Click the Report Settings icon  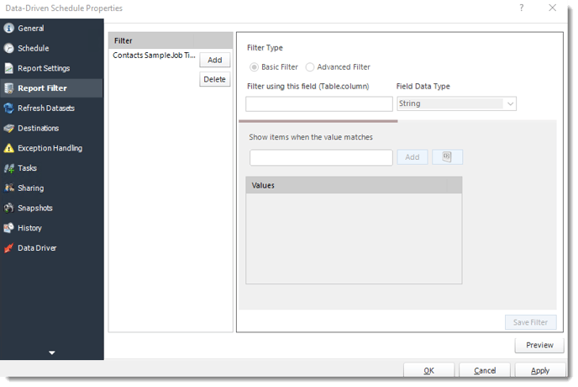[9, 68]
